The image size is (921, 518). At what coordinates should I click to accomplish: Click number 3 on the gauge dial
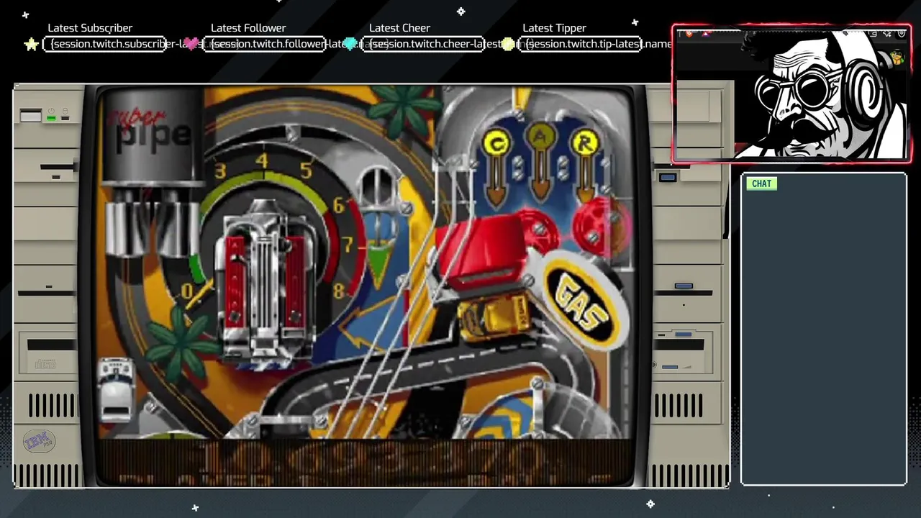pos(220,172)
